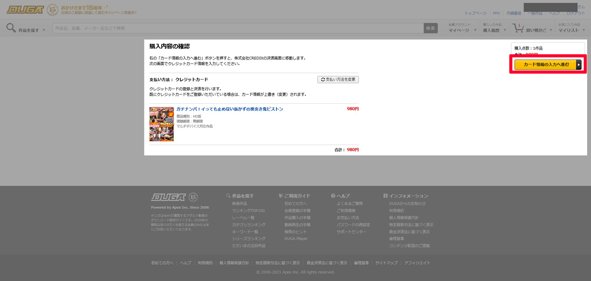Click the DUGA logo in the header

coord(25,9)
